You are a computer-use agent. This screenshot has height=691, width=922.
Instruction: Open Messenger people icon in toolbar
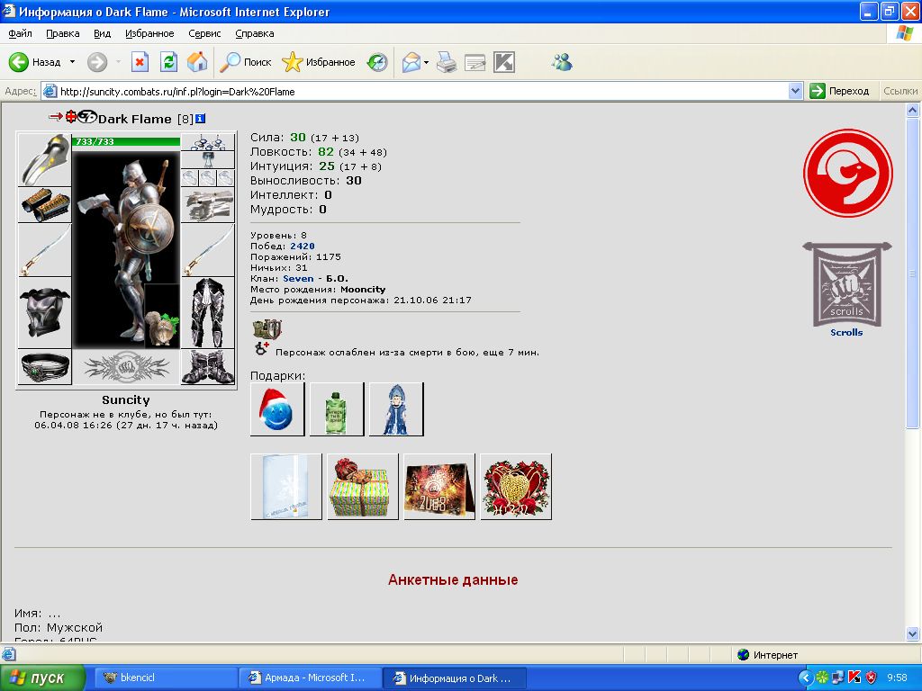click(x=562, y=62)
